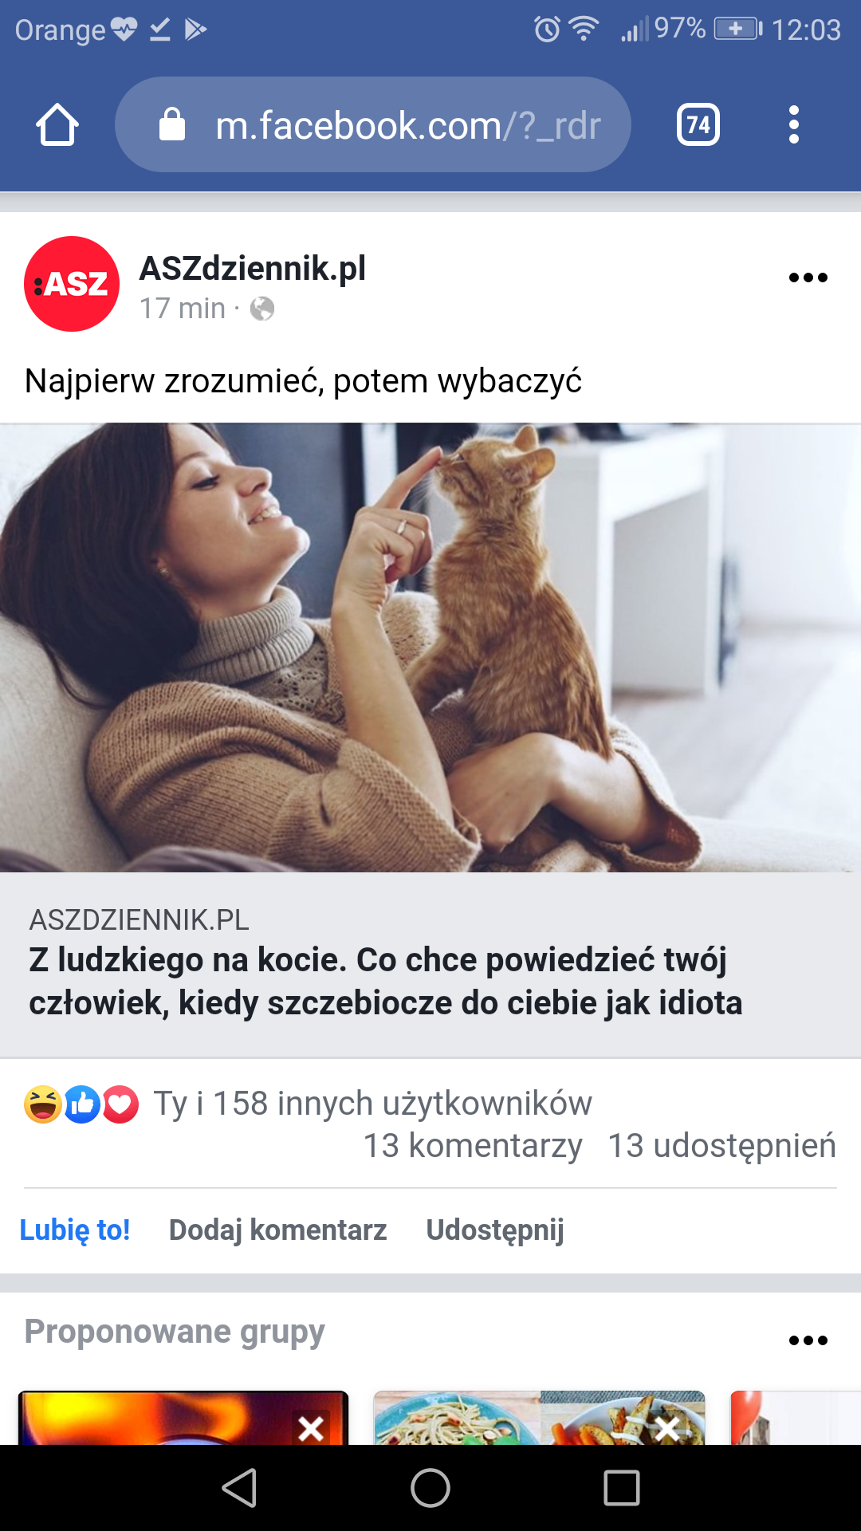Select 'Dodaj komentarz' action
The image size is (861, 1531).
click(x=278, y=1230)
